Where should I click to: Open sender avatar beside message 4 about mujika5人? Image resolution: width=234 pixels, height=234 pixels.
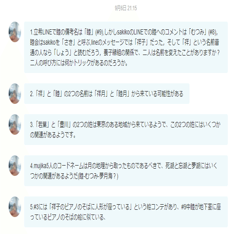point(15,166)
